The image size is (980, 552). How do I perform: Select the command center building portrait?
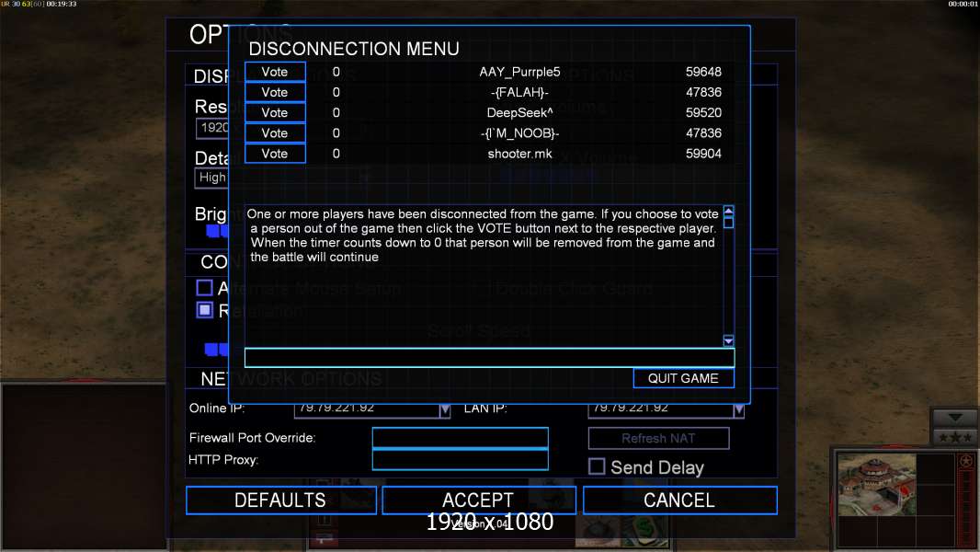pyautogui.click(x=877, y=485)
